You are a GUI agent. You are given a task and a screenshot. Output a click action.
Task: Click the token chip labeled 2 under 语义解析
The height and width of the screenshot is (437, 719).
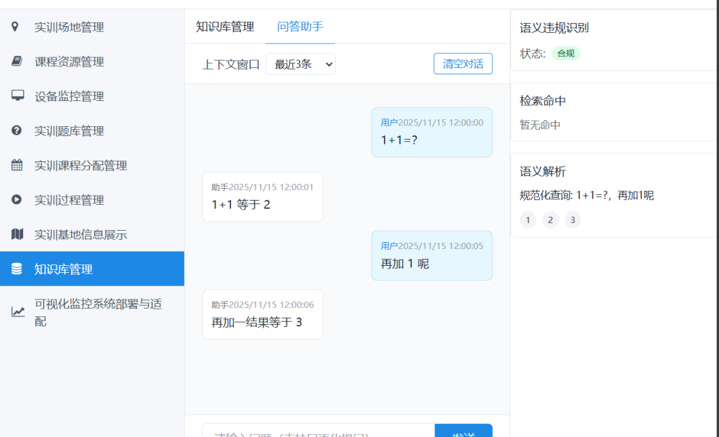pos(550,220)
